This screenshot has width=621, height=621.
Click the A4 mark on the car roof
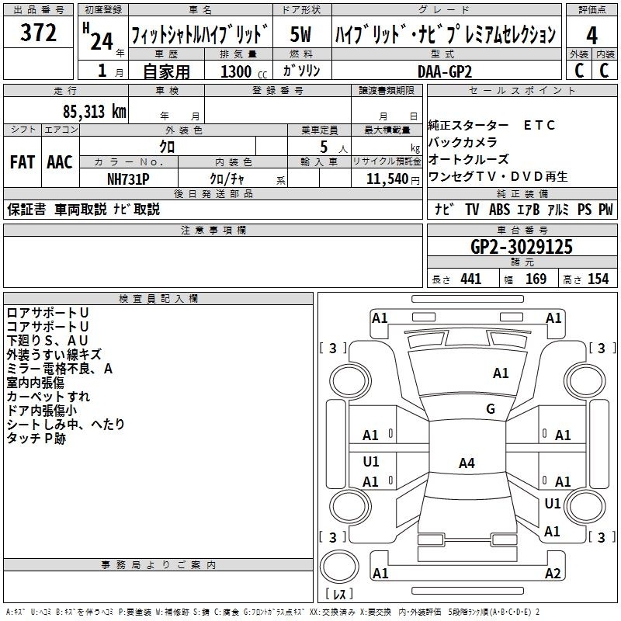(466, 463)
